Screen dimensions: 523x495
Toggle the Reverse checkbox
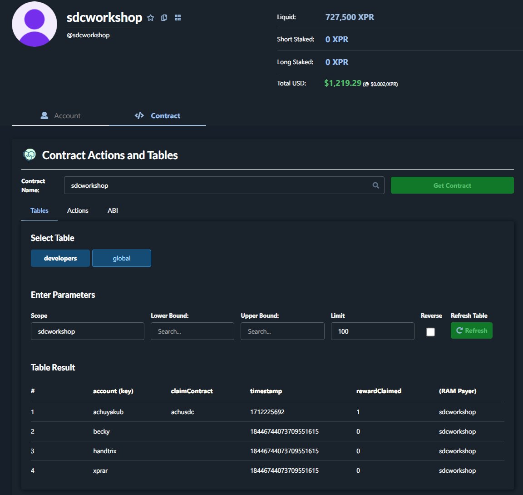(430, 332)
